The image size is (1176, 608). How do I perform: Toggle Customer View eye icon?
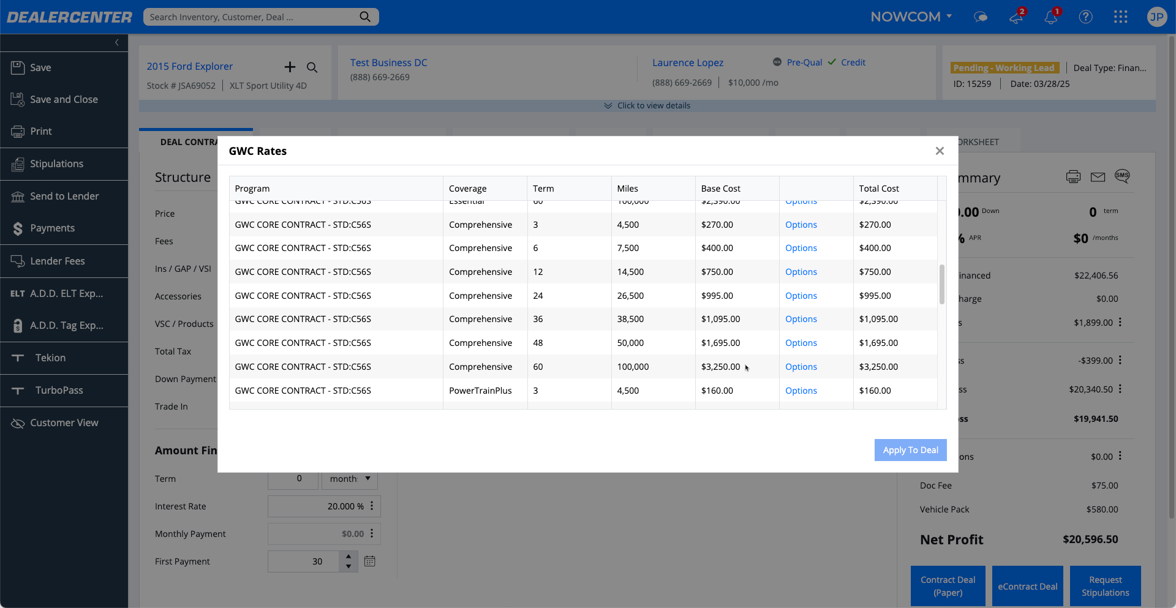click(x=18, y=423)
